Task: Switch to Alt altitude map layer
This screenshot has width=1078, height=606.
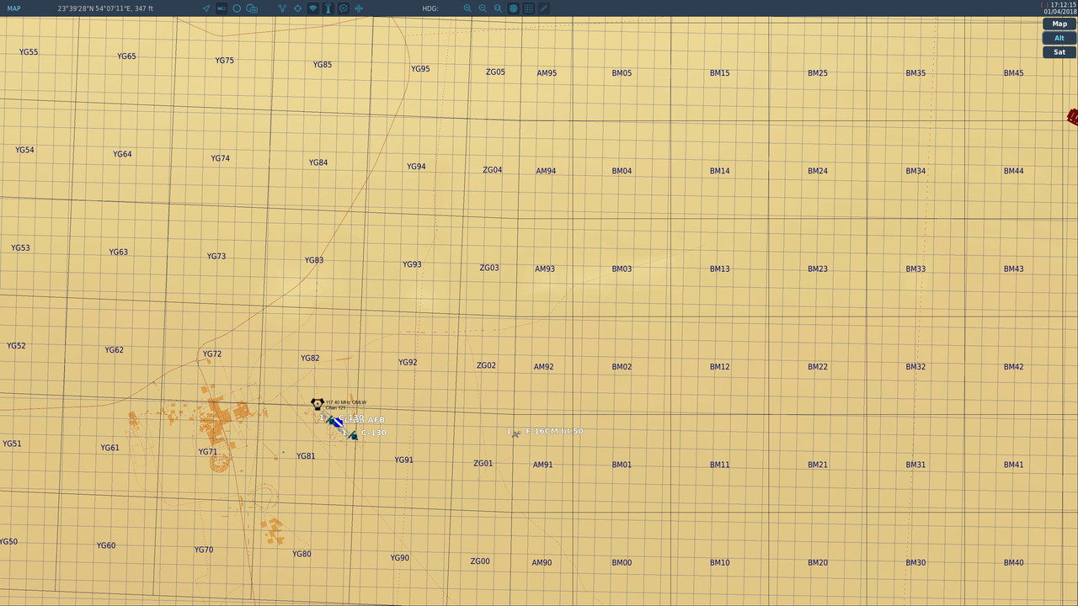Action: tap(1059, 38)
